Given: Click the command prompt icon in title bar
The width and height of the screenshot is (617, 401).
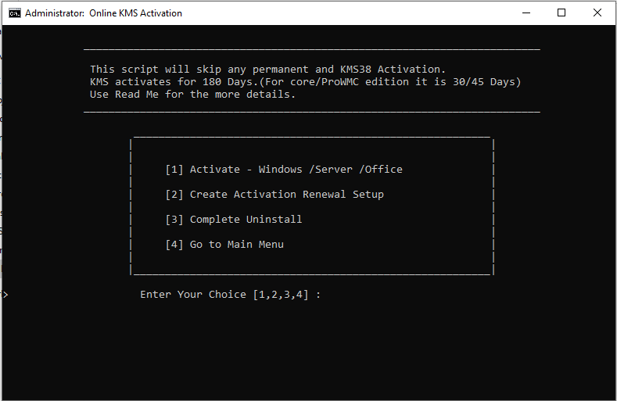Looking at the screenshot, I should point(15,13).
